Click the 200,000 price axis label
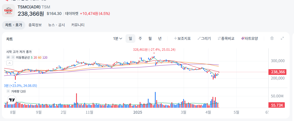Image resolution: width=294 pixels, height=121 pixels. click(x=278, y=78)
